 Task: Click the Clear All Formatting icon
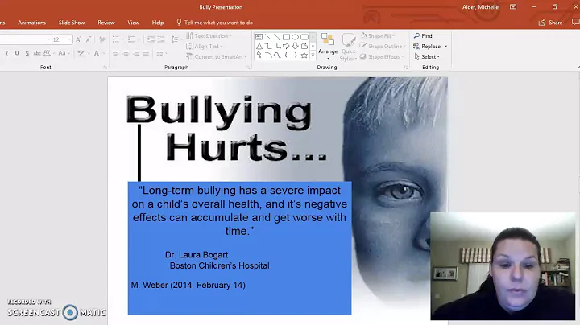tap(102, 39)
